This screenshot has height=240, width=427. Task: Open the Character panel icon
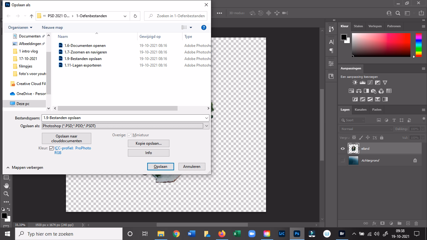(331, 42)
